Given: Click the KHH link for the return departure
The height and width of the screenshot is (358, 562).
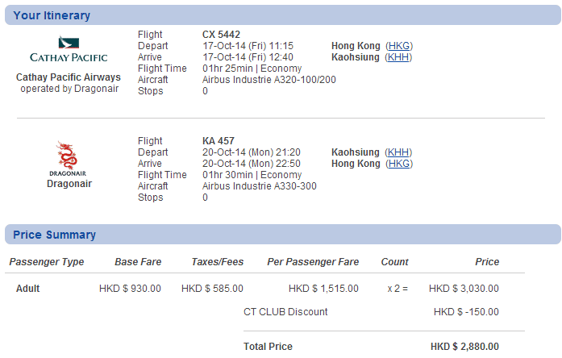Looking at the screenshot, I should [399, 152].
